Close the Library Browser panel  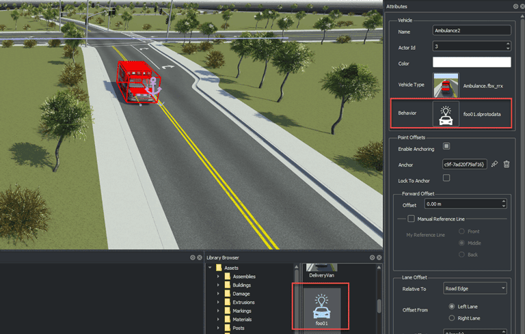click(x=379, y=258)
